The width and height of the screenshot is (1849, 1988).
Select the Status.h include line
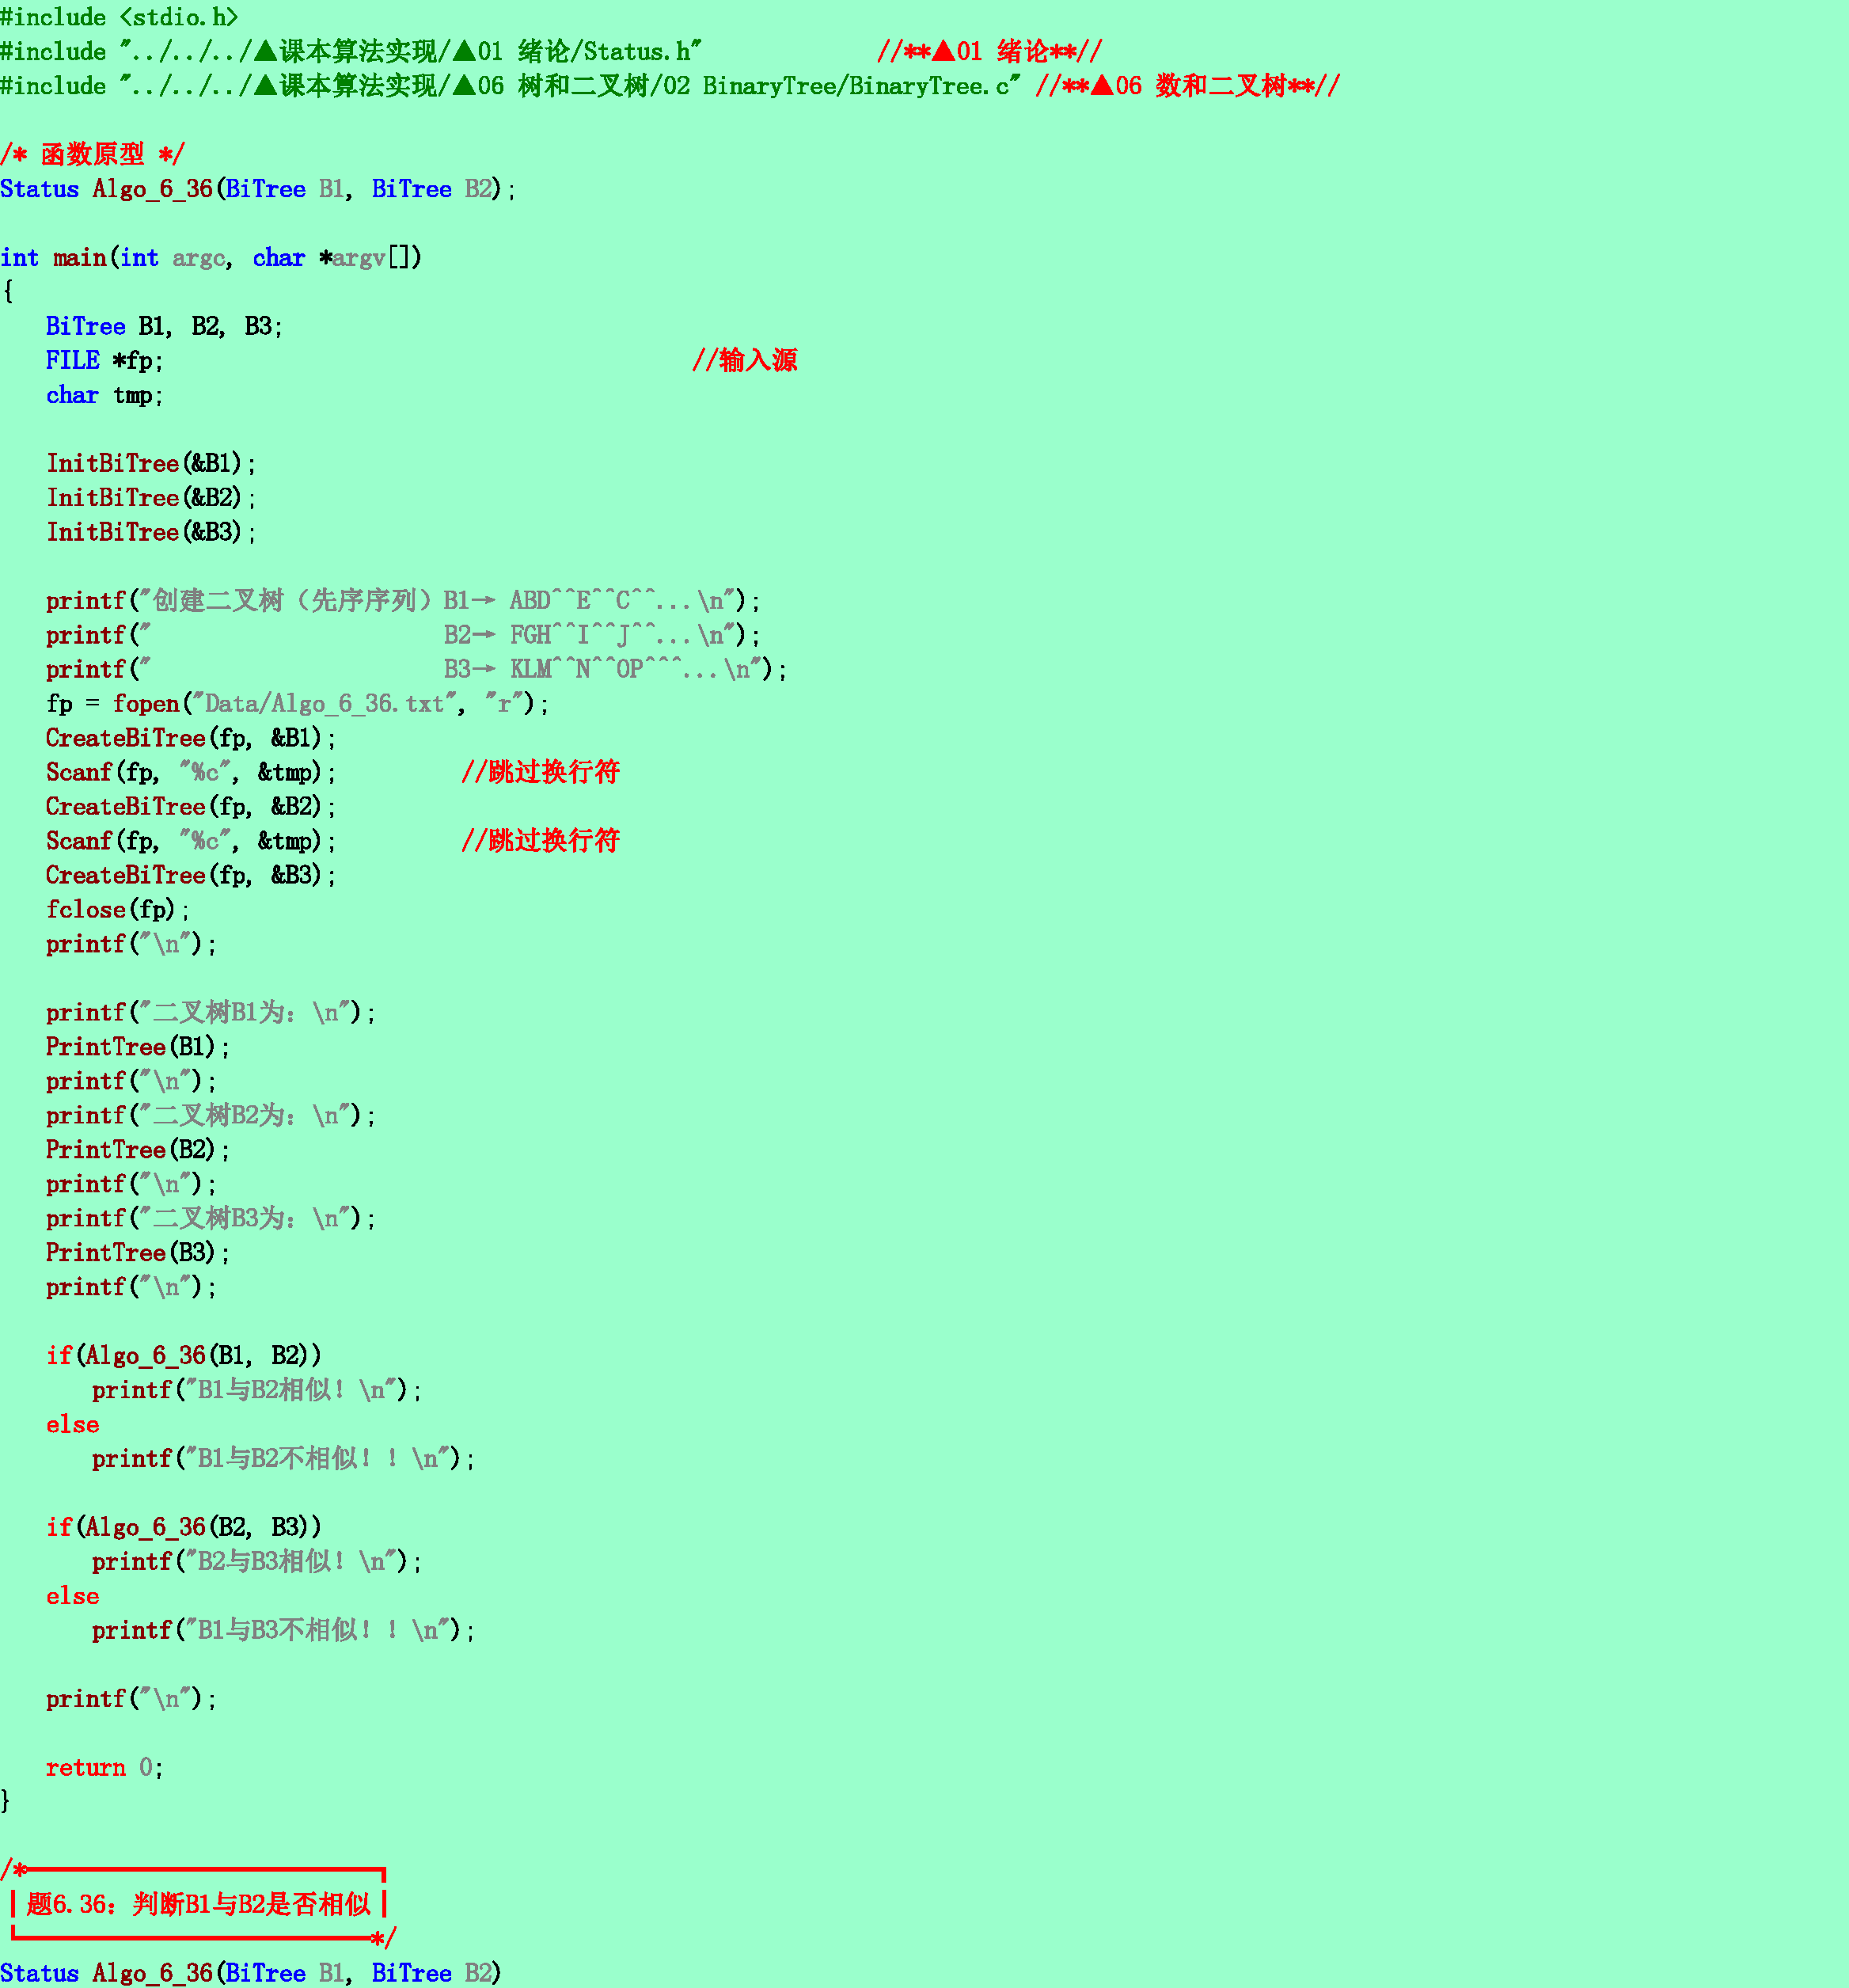351,52
